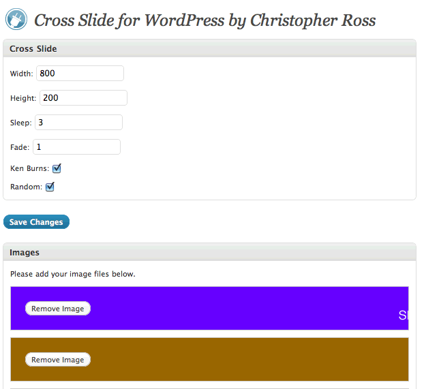Click the Sleep label
This screenshot has height=389, width=424.
[x=21, y=123]
